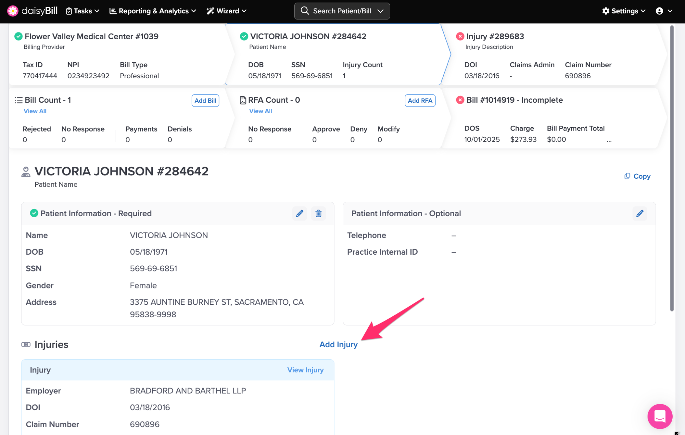Expand the Search Patient/Bill chevron

pos(380,11)
